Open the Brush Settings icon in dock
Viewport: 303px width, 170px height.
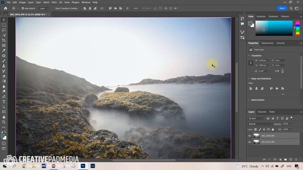click(242, 32)
